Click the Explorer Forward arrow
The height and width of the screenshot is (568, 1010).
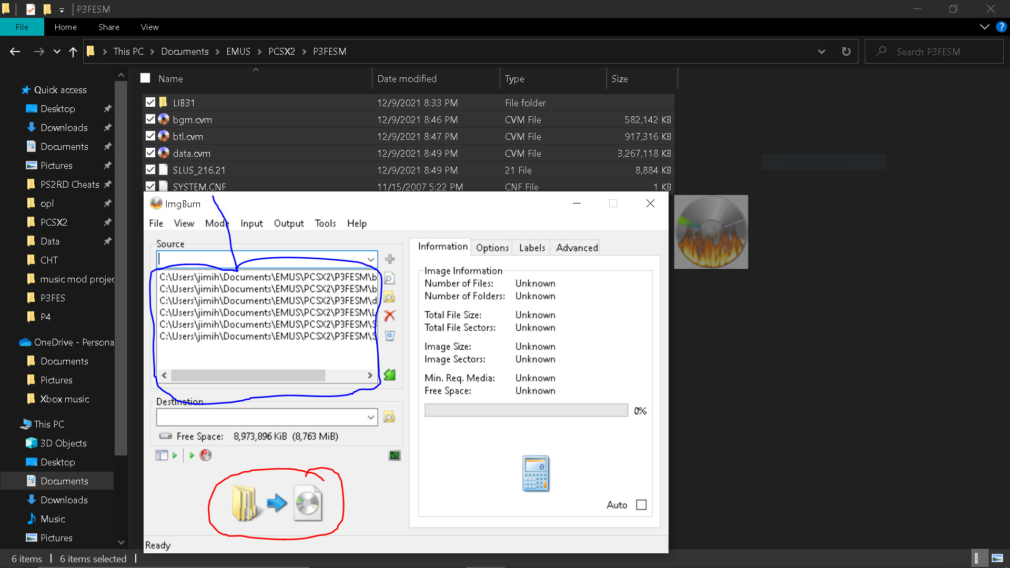[x=39, y=52]
